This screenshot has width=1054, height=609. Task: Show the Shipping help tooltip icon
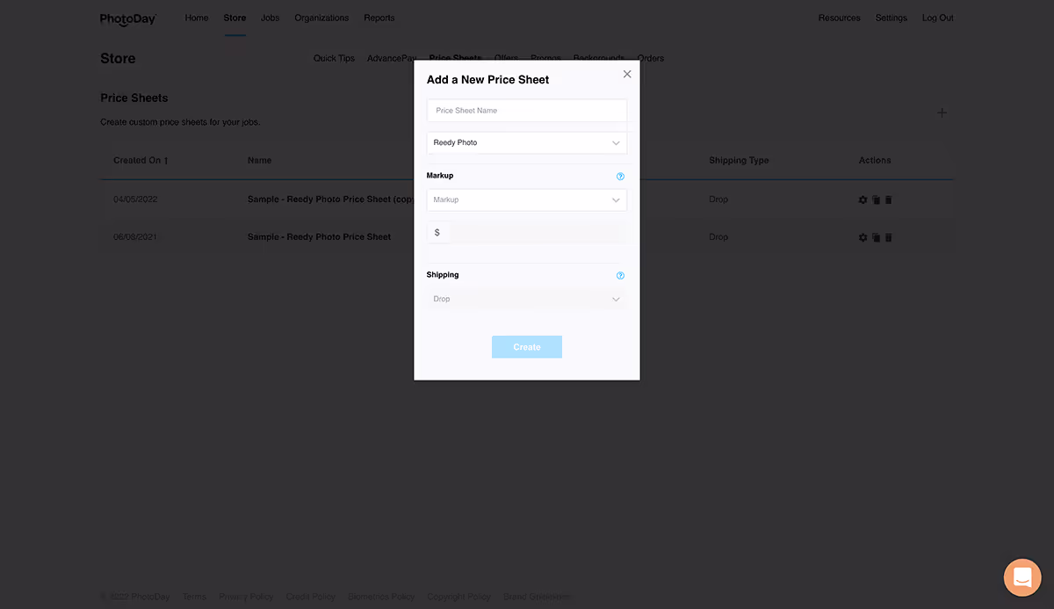[x=620, y=276]
